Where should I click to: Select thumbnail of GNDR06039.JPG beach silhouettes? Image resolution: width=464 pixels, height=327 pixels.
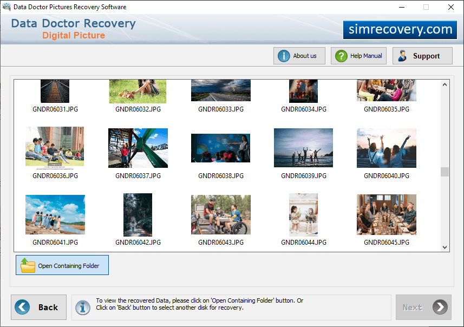pyautogui.click(x=303, y=148)
